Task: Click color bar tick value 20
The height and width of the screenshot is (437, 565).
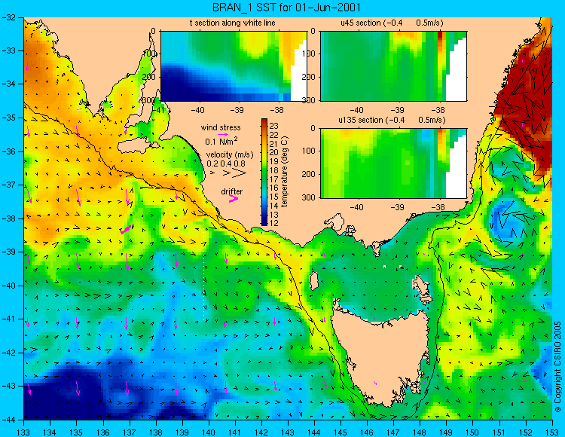Action: pyautogui.click(x=274, y=152)
